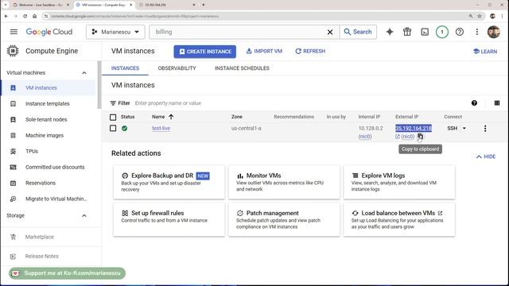Open the Load balance between VMs card

399,220
